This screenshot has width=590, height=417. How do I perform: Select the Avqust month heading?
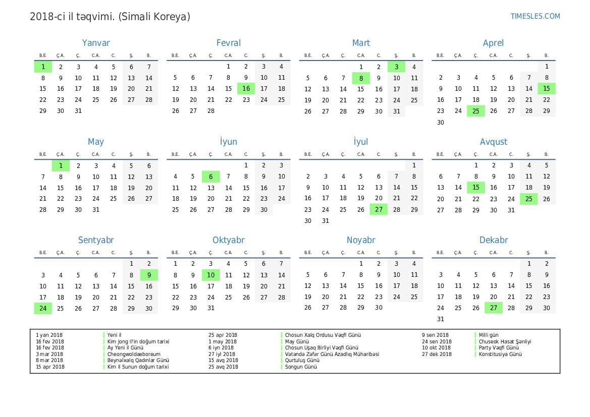tap(493, 142)
